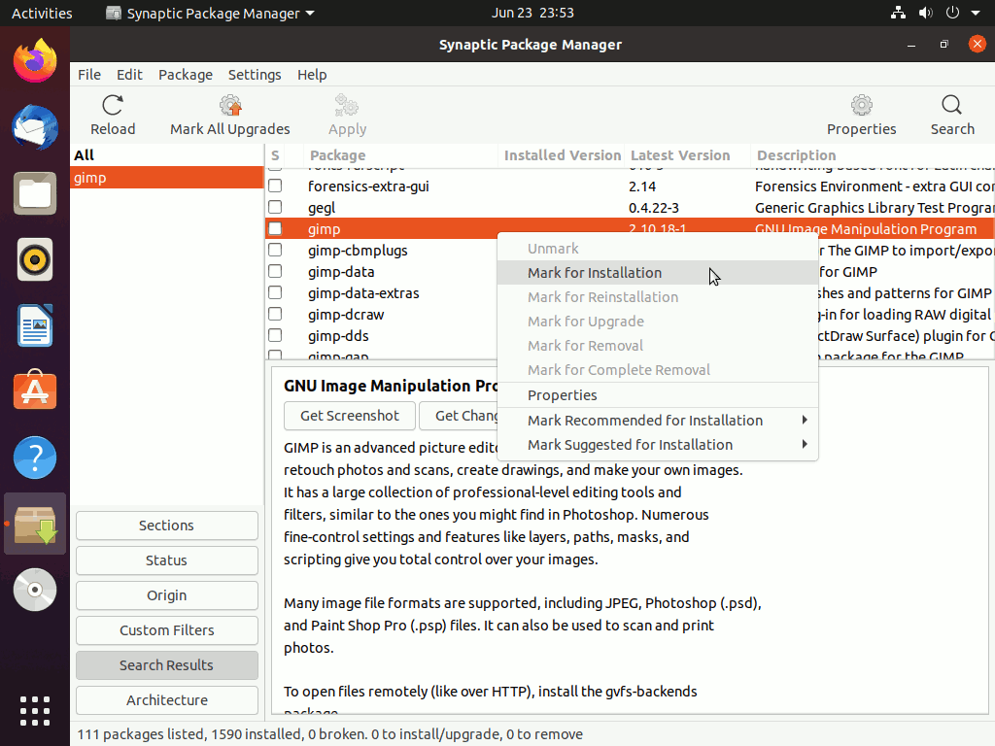The width and height of the screenshot is (995, 746).
Task: Toggle the gimp-cbmplugs checkbox
Action: 275,250
